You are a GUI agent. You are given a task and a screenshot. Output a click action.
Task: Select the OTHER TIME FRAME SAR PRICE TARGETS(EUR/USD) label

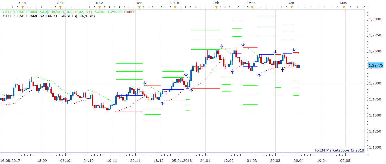coord(49,16)
